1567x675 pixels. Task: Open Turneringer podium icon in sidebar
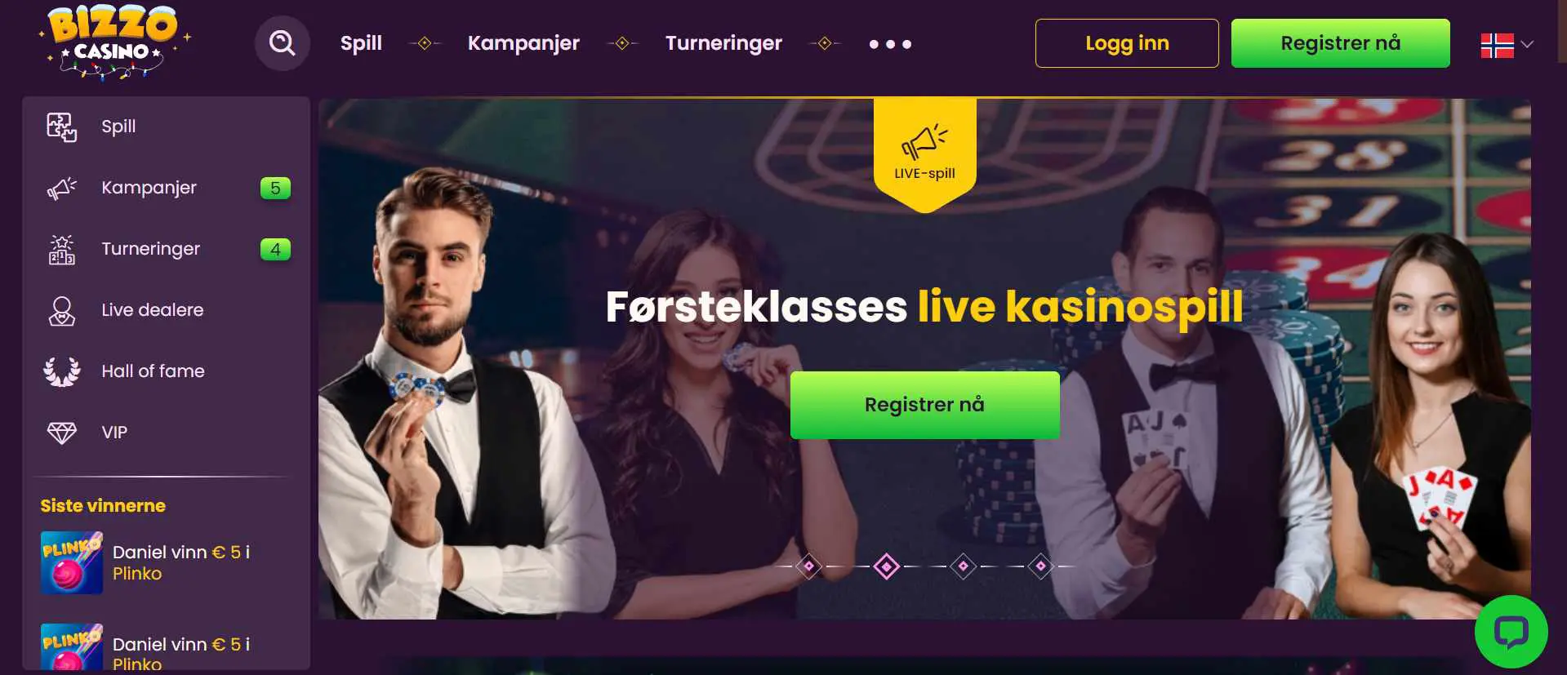(62, 249)
